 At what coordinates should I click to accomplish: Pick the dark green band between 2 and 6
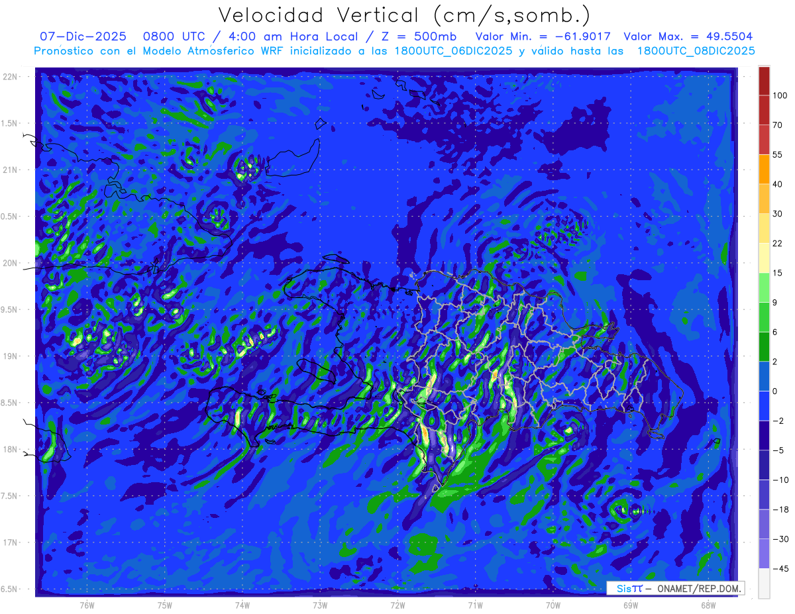click(x=764, y=346)
